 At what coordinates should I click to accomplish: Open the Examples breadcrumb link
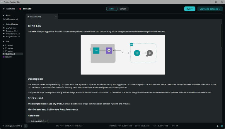(11, 9)
